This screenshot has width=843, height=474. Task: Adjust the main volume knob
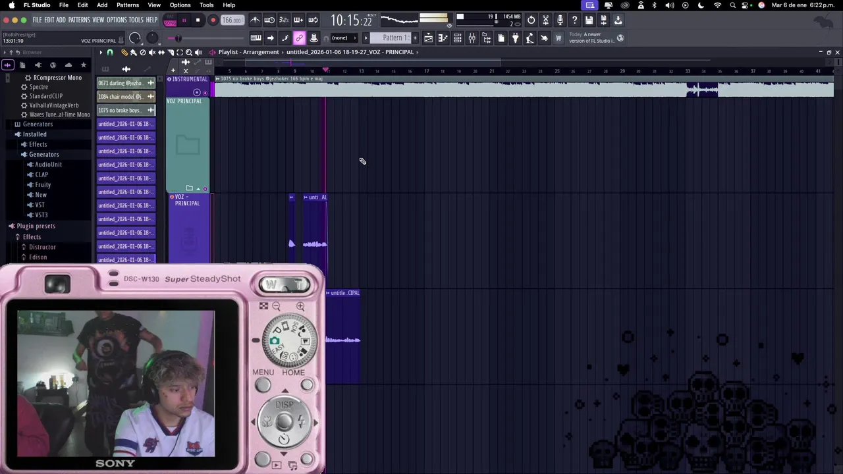pyautogui.click(x=135, y=38)
